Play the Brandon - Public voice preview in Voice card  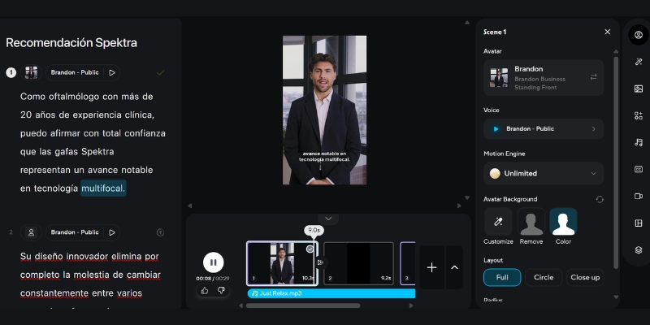coord(496,129)
